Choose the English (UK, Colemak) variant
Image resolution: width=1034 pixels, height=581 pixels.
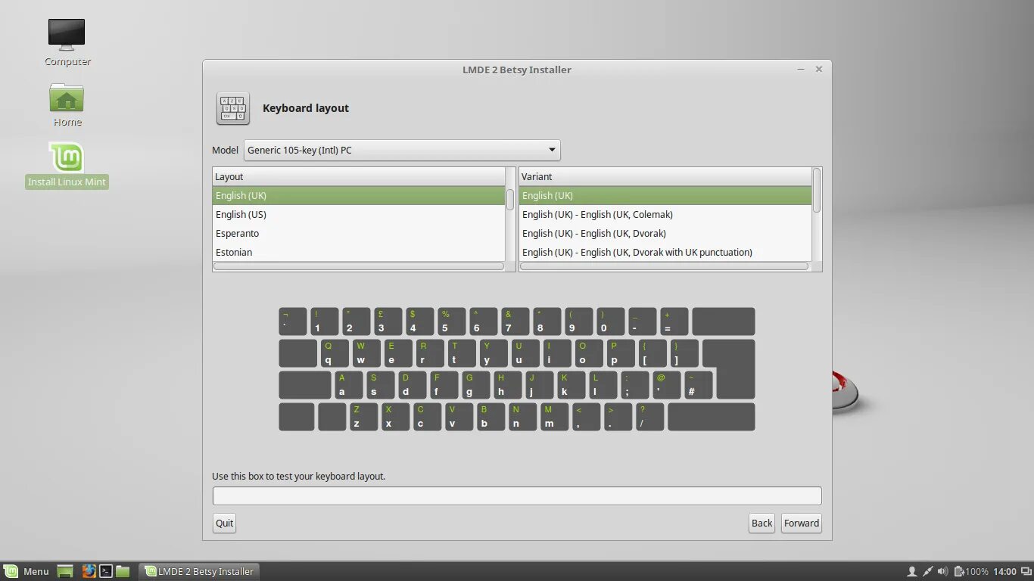click(x=665, y=214)
